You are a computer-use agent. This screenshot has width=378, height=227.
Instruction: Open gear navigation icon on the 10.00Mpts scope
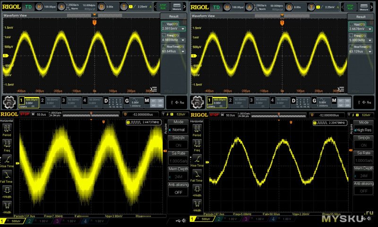9,101
